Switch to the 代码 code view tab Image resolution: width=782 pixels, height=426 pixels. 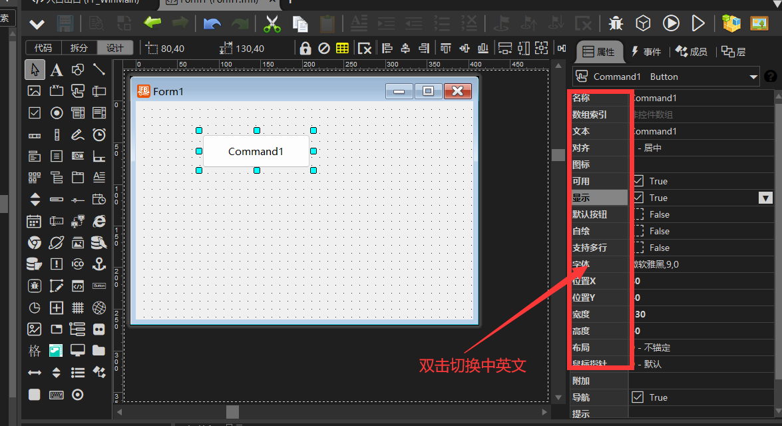[x=43, y=48]
